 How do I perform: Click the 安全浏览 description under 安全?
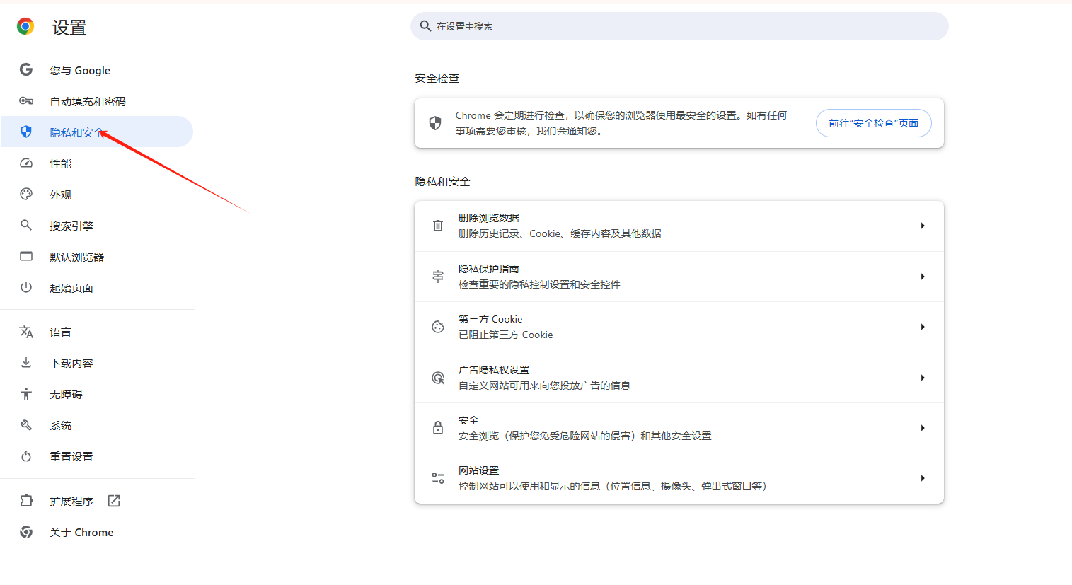pyautogui.click(x=584, y=436)
